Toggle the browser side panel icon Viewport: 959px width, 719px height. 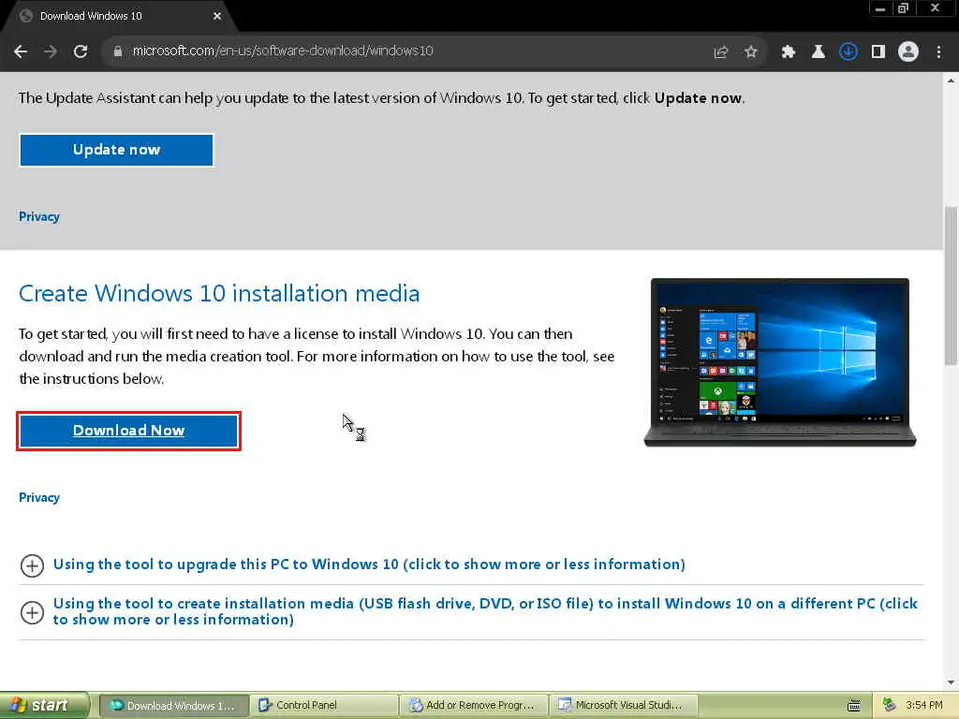click(x=878, y=52)
